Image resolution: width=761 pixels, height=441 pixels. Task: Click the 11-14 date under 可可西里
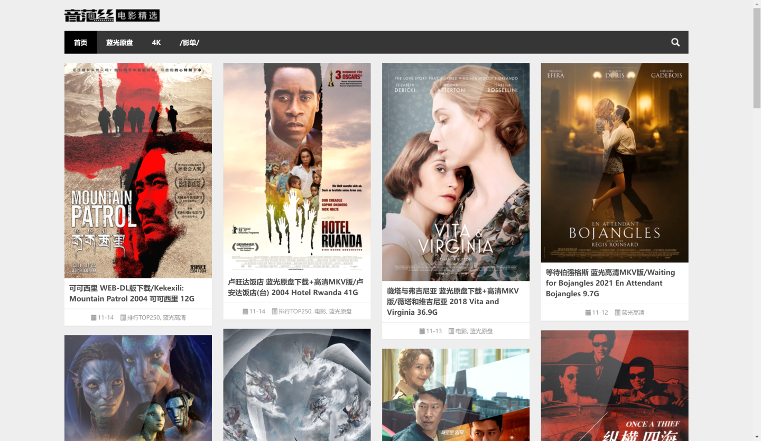point(106,318)
